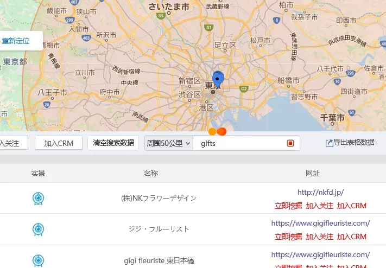
Task: Click the 渋谷区 label on the map
Action: pyautogui.click(x=189, y=94)
